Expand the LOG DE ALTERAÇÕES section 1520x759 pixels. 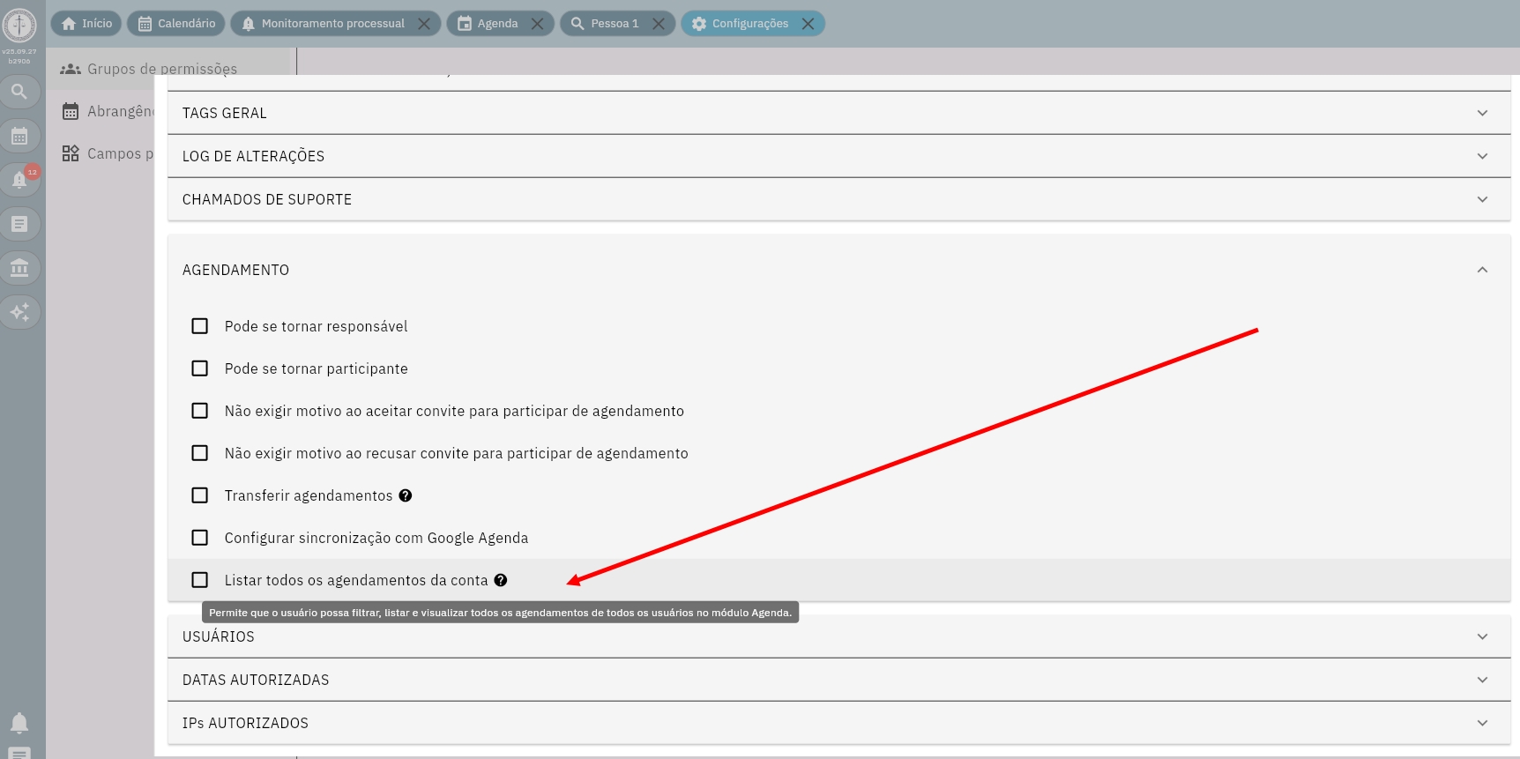click(838, 156)
